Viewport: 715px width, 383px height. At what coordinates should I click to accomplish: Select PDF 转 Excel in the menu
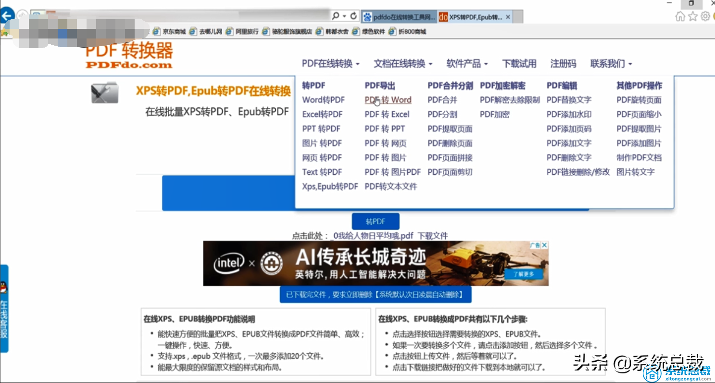pyautogui.click(x=387, y=115)
